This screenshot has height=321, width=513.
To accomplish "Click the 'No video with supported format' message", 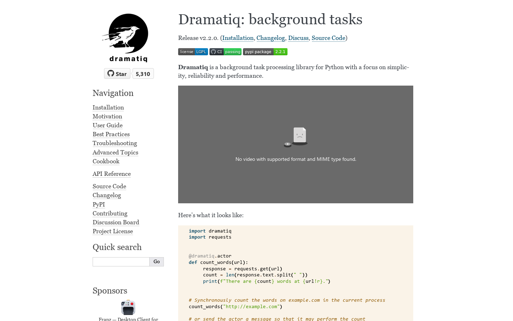I will click(296, 159).
